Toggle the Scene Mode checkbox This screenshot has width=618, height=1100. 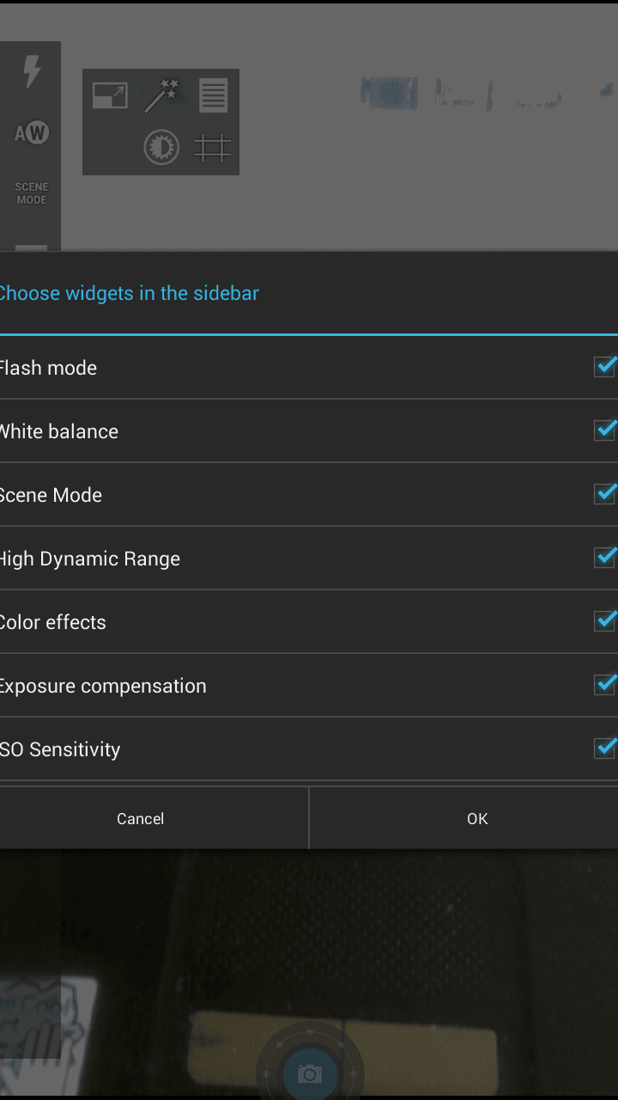(605, 494)
